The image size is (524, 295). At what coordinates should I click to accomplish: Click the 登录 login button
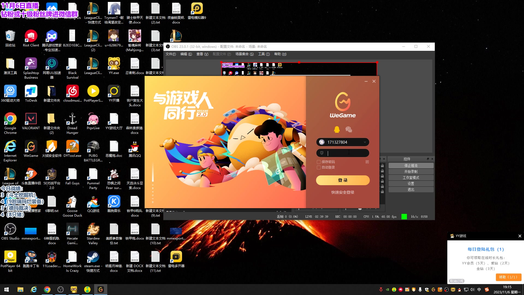click(343, 180)
